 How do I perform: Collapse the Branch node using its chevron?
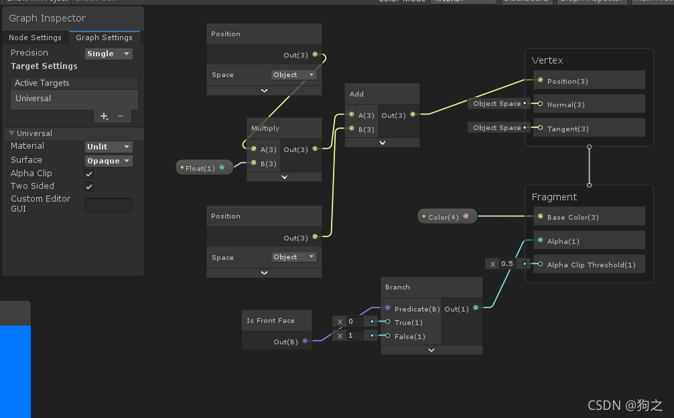click(431, 350)
